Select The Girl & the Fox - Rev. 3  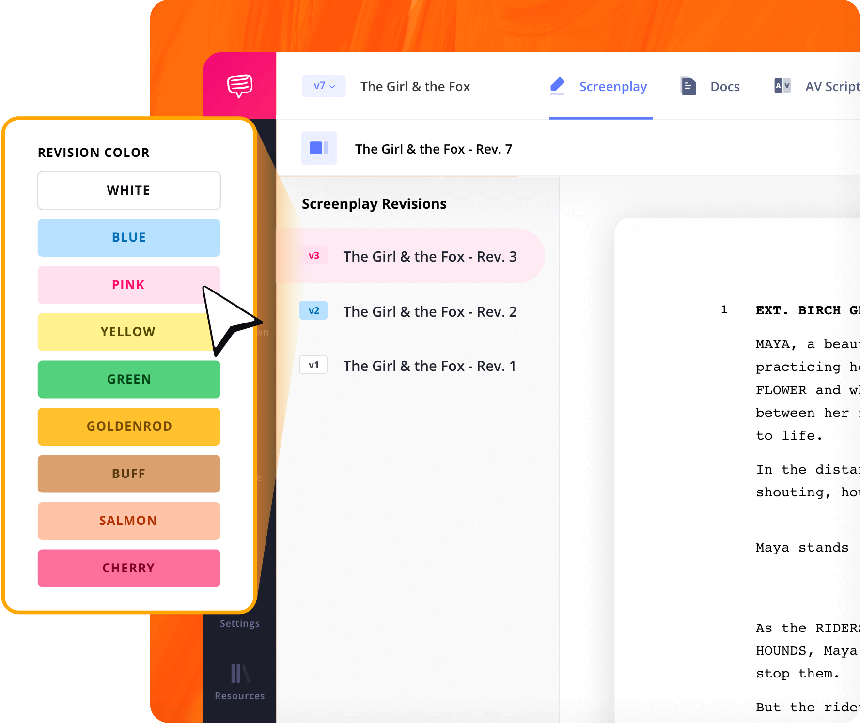[x=430, y=256]
